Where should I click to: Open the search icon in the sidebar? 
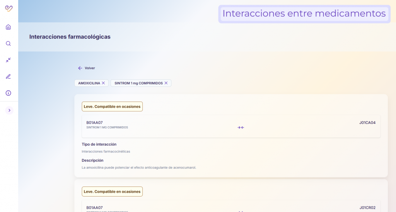(9, 44)
